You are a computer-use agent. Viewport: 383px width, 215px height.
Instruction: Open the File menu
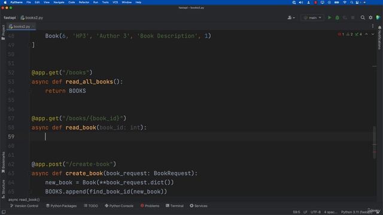pos(29,2)
